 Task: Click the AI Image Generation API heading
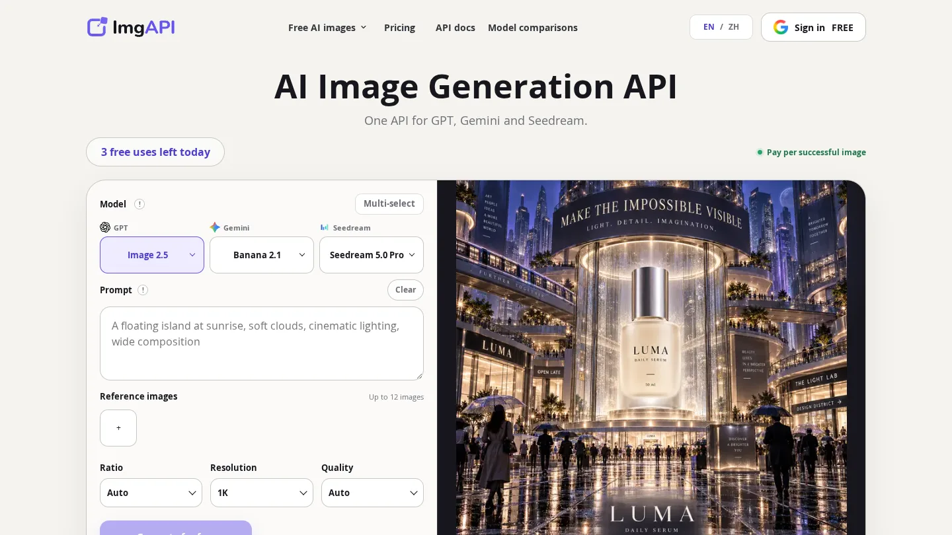(x=476, y=87)
